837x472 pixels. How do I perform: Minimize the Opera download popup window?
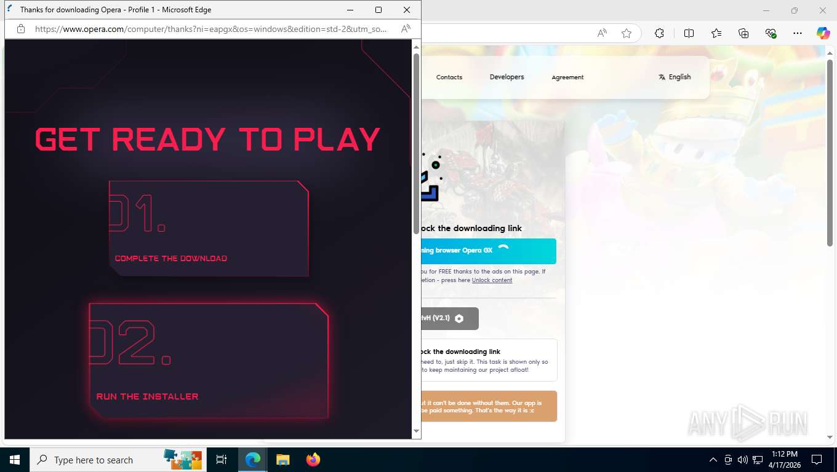(350, 10)
